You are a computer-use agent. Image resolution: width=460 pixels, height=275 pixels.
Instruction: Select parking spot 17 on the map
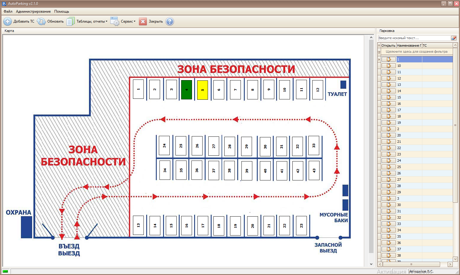point(203,225)
